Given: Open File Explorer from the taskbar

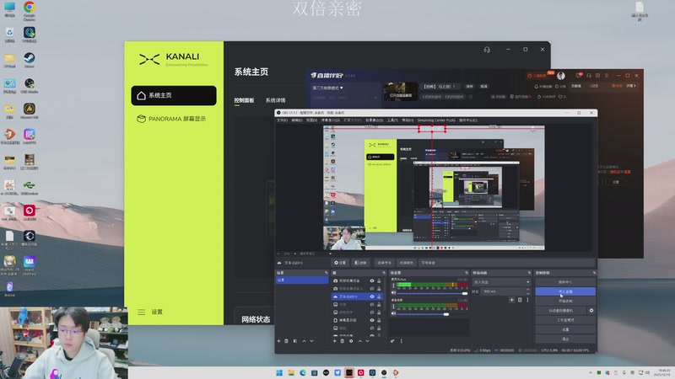Looking at the screenshot, I should coord(291,372).
